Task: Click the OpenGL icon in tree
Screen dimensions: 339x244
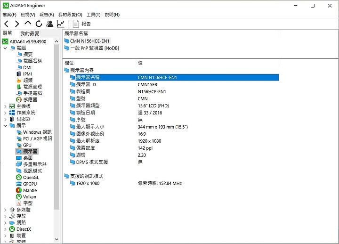Action: click(19, 178)
